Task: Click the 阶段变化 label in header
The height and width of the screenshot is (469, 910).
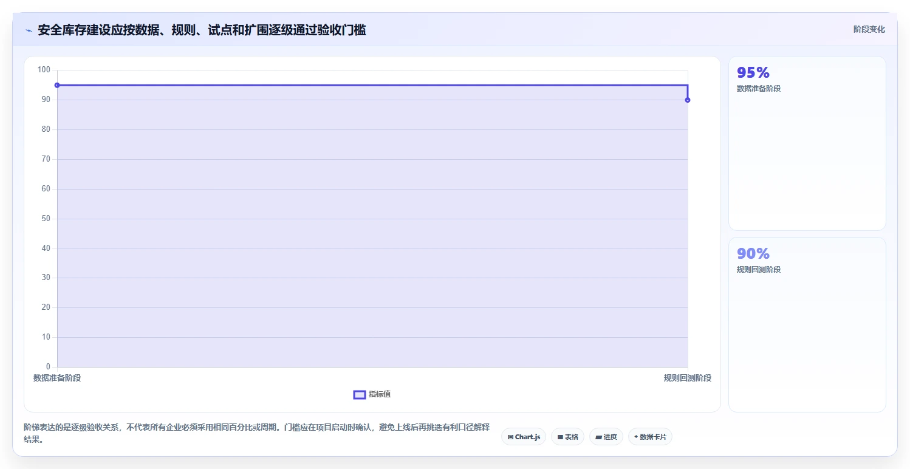Action: [x=869, y=29]
